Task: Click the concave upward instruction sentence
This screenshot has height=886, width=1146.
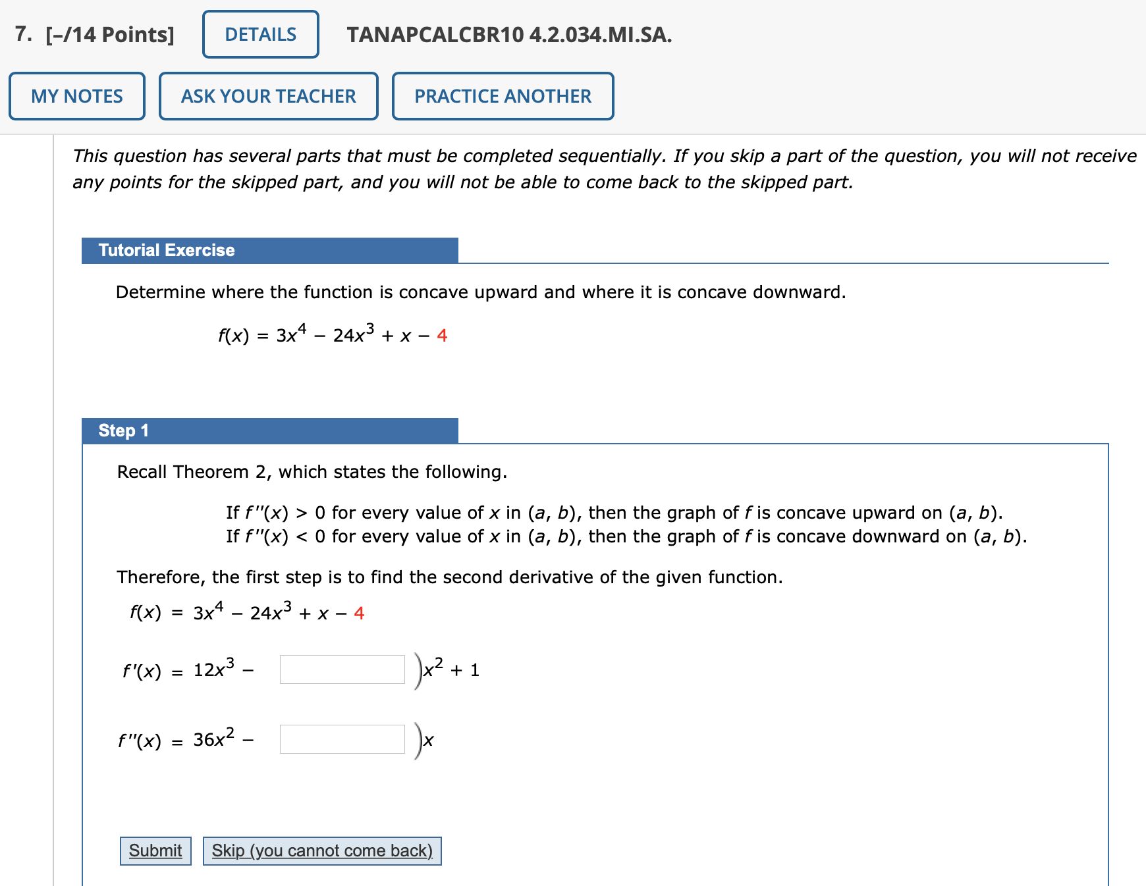Action: [x=480, y=292]
